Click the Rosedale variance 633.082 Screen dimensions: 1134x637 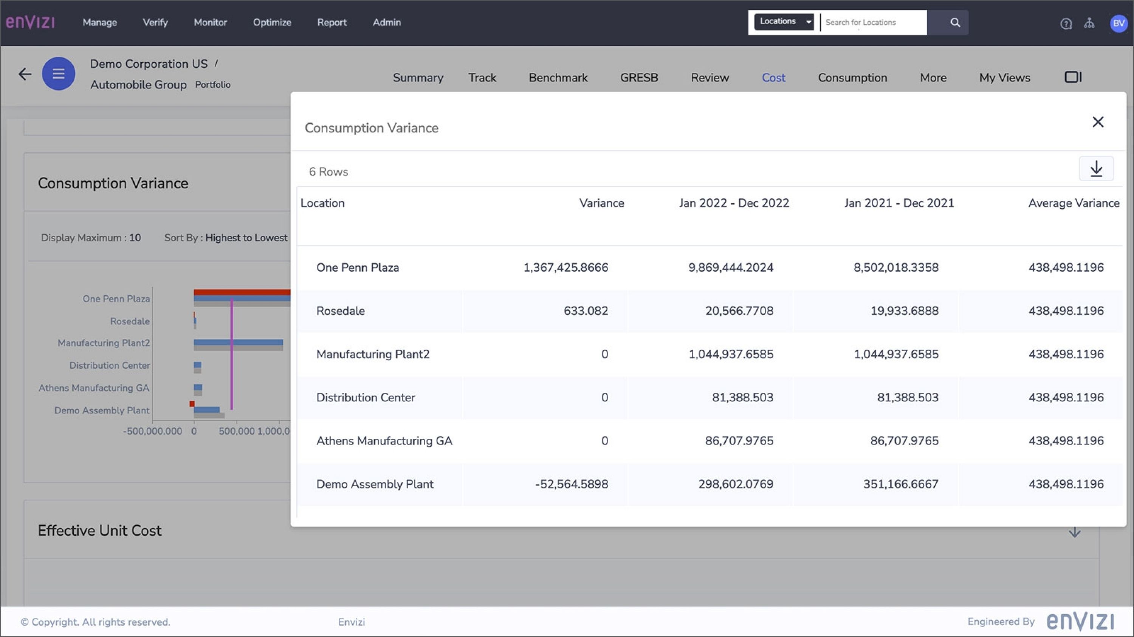point(586,311)
